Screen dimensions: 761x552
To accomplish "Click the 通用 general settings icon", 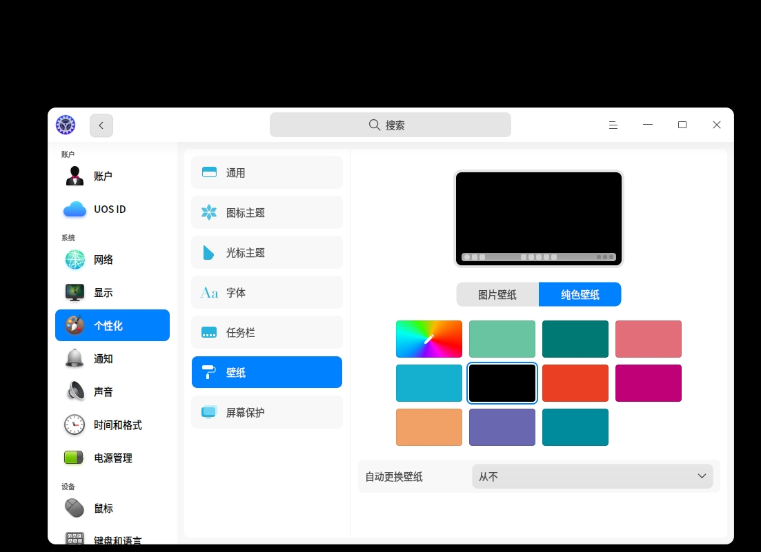I will (x=209, y=172).
